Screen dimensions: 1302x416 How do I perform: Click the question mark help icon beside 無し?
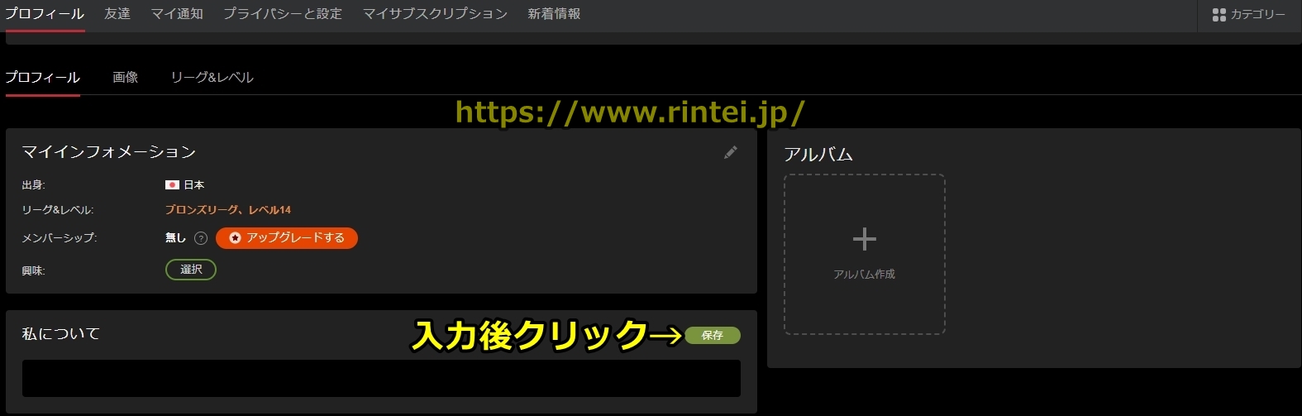(200, 238)
